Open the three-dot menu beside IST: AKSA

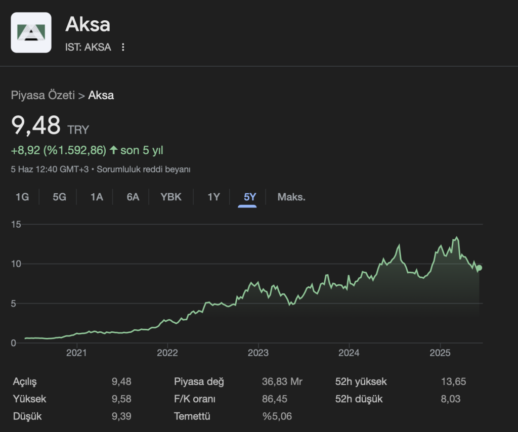[x=123, y=48]
